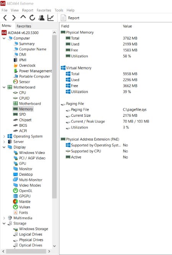This screenshot has height=255, width=172.
Task: Go back with the left arrow toolbar icon
Action: pos(5,18)
